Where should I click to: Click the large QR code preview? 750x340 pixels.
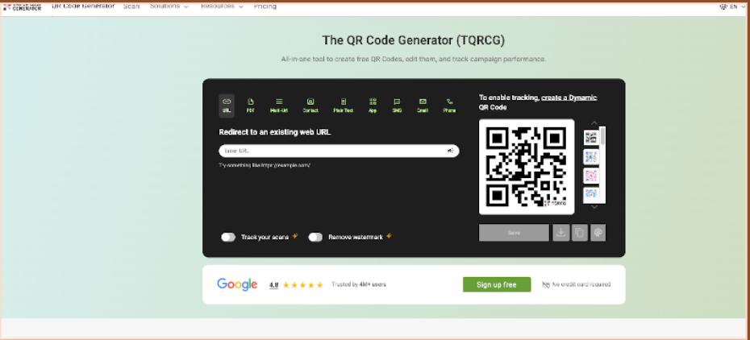click(526, 167)
